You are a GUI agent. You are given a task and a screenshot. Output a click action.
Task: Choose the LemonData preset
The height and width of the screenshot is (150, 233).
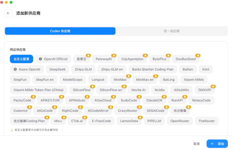129,121
